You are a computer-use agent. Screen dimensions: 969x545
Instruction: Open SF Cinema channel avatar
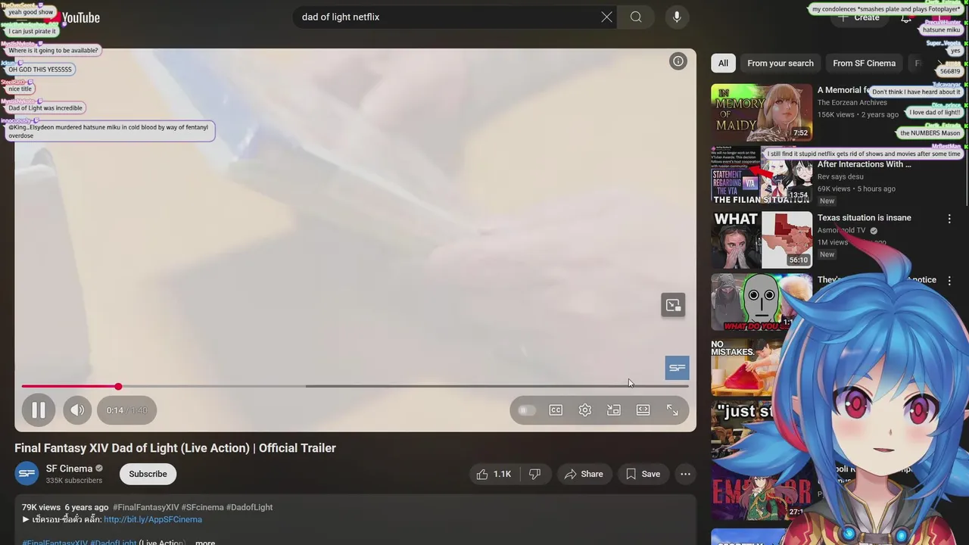click(x=27, y=474)
